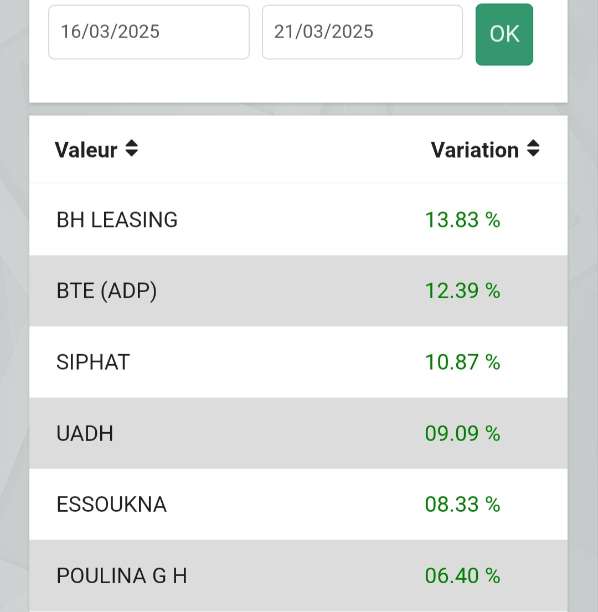Click the 10.87 % variation value
This screenshot has width=598, height=612.
click(x=462, y=362)
